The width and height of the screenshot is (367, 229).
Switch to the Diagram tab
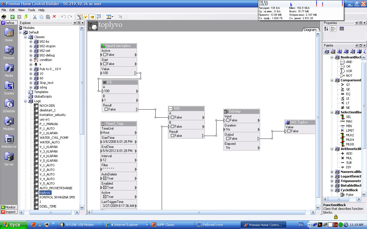310,29
